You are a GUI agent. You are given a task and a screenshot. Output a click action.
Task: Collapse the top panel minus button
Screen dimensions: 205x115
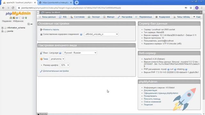[38, 12]
